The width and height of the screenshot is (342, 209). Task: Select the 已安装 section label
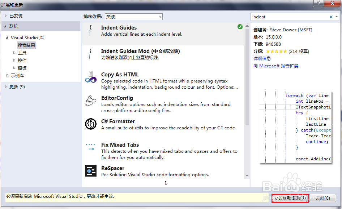16,16
